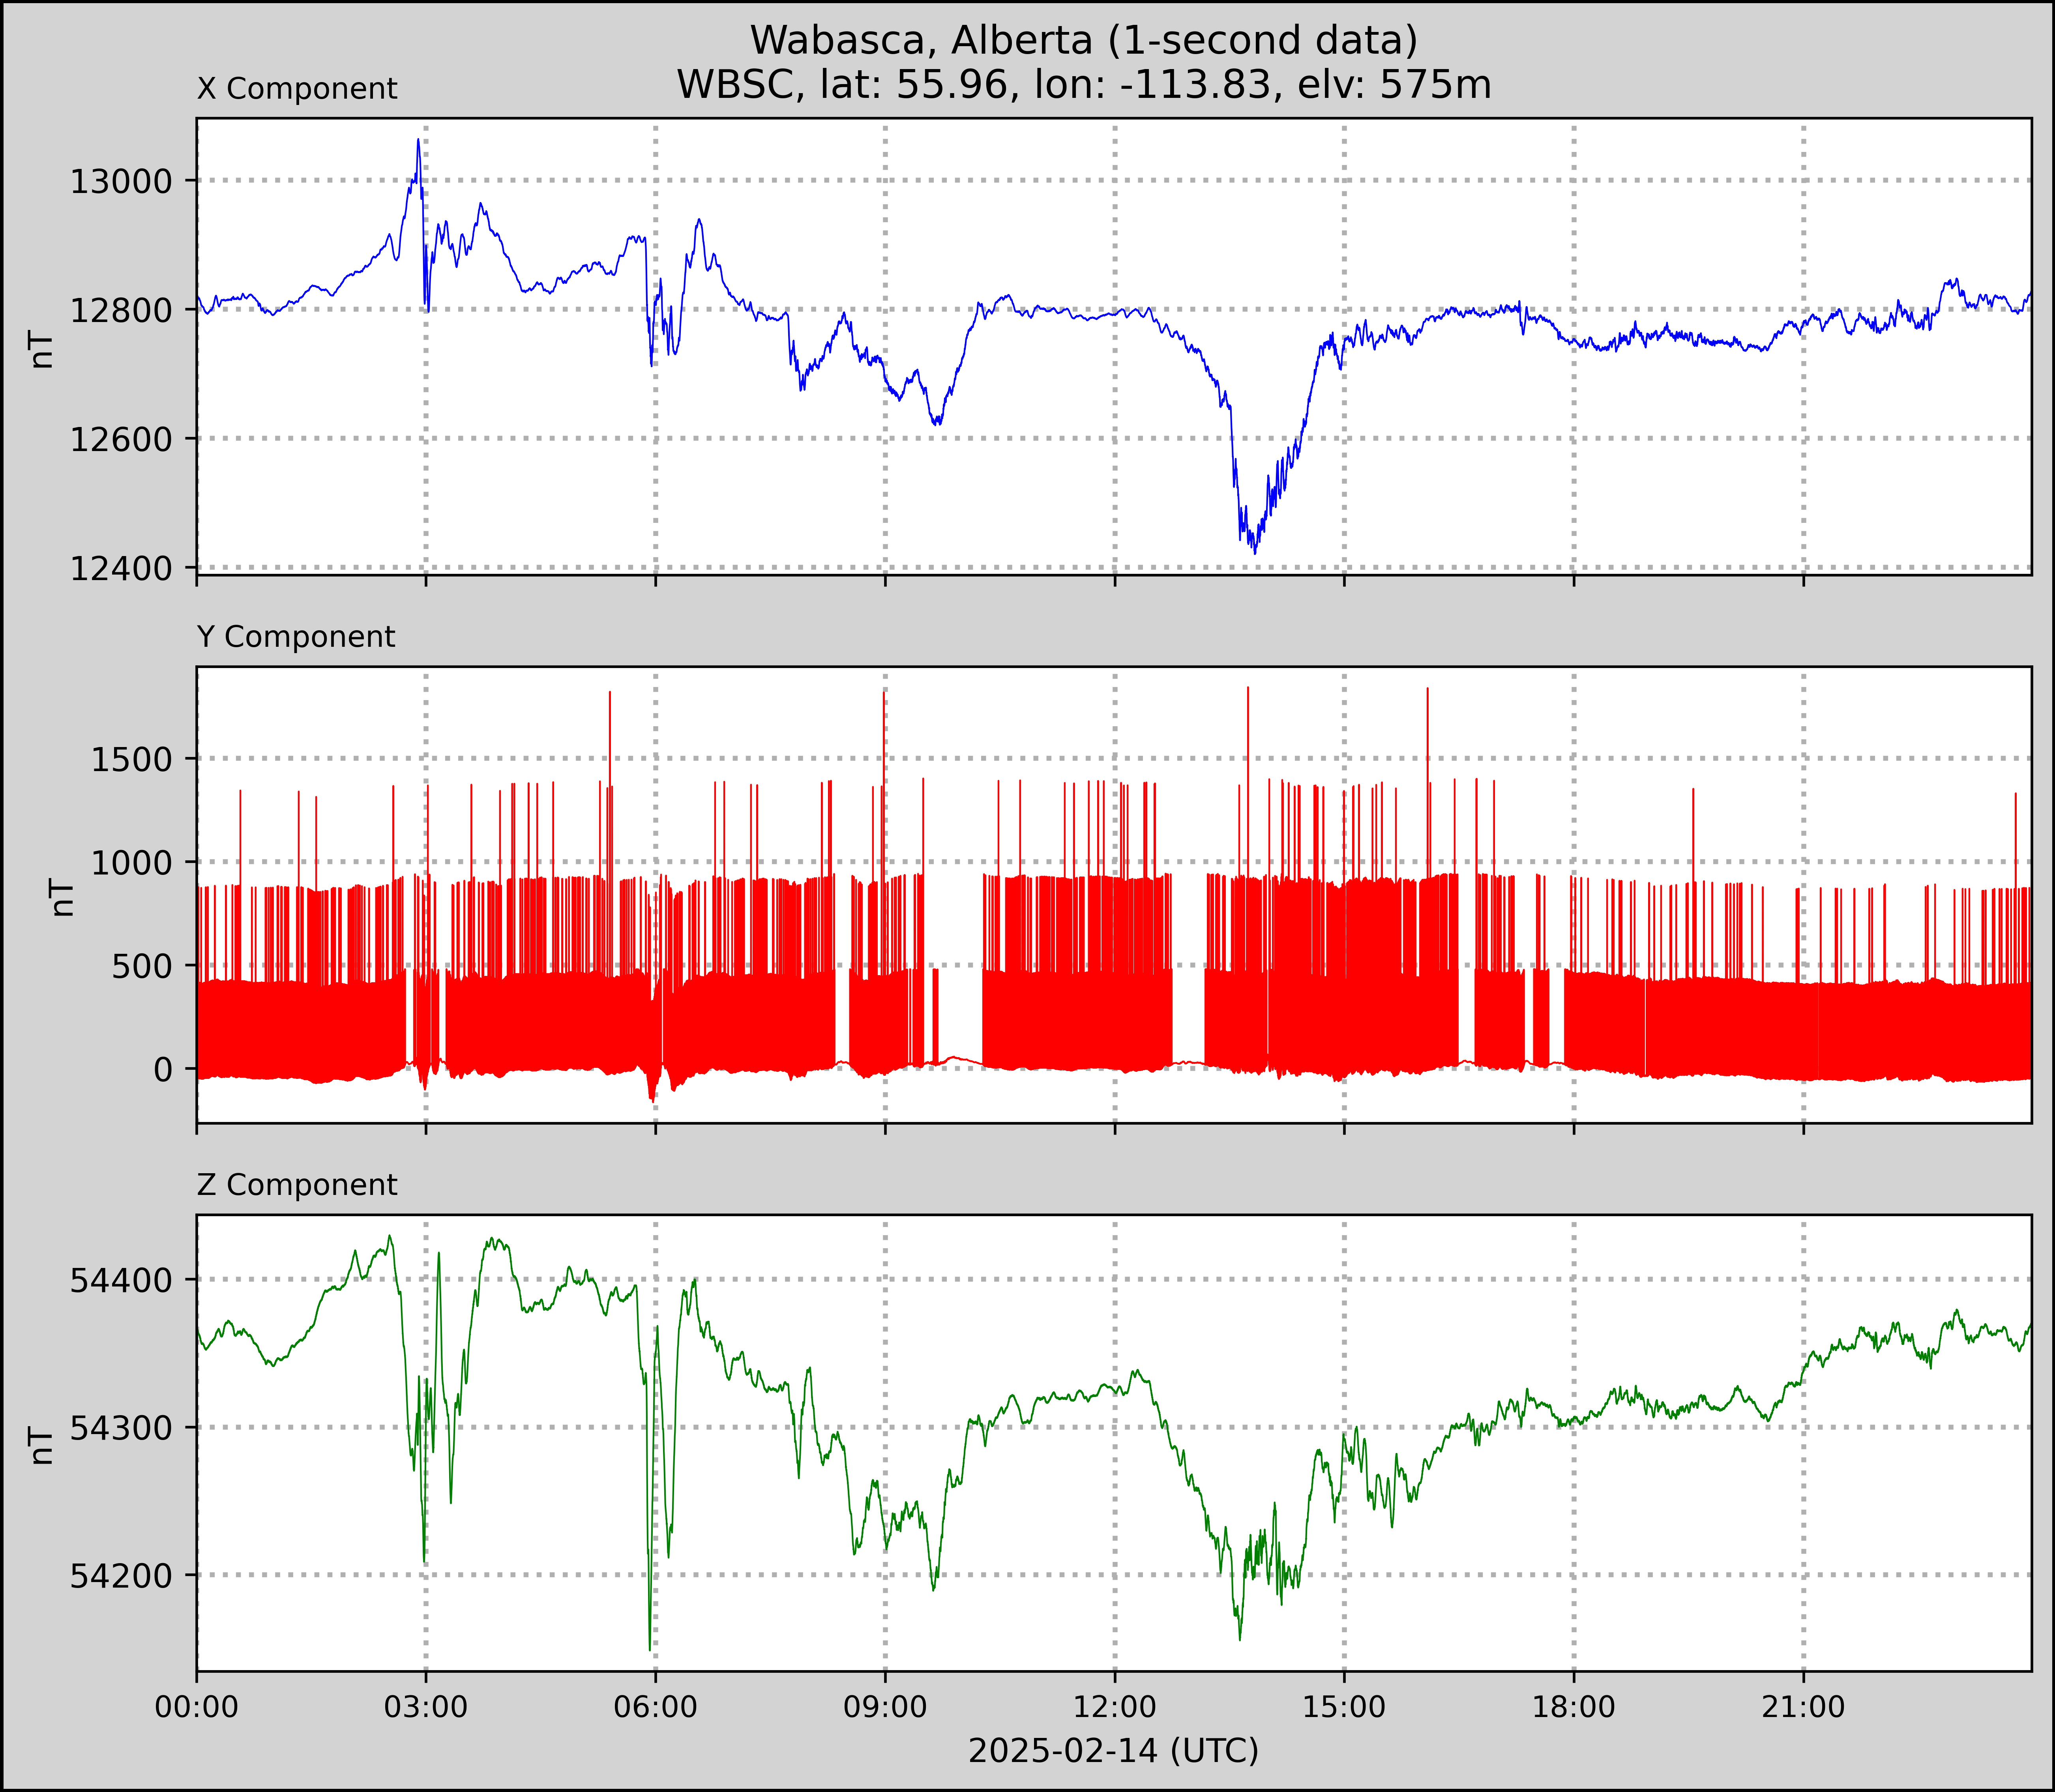
Task: Click the green Z curve's lowest dip near 06:00
Action: [650, 1649]
